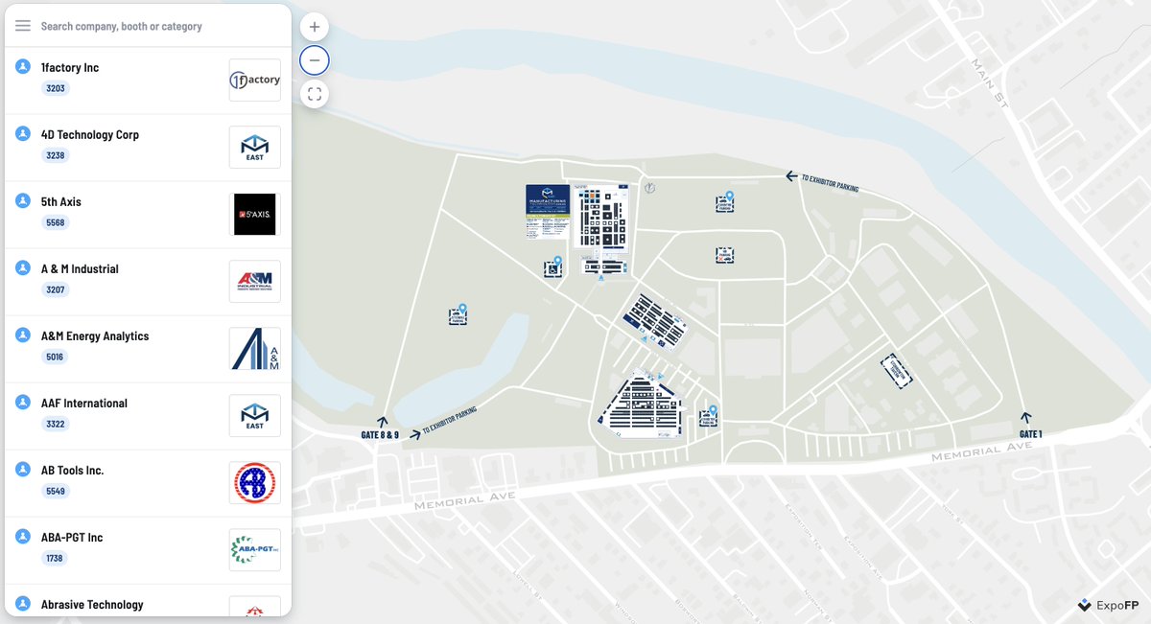Click the top To Exhibitor Parking arrow label
The height and width of the screenshot is (624, 1151).
click(x=823, y=181)
